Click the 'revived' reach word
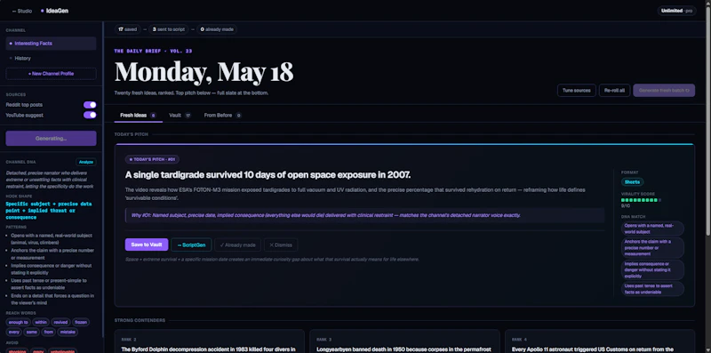This screenshot has height=353, width=711. pyautogui.click(x=60, y=322)
